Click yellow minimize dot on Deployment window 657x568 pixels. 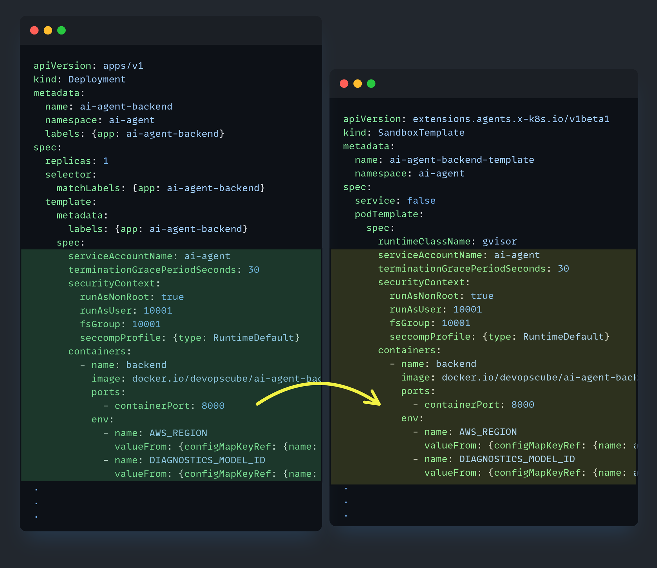point(48,30)
